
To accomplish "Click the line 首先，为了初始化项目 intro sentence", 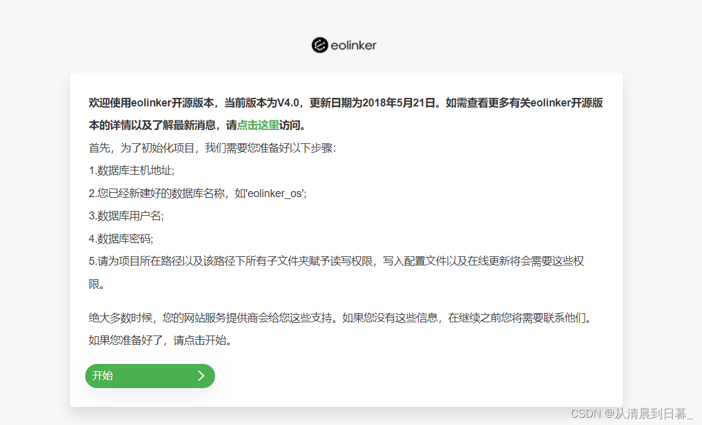I will 212,148.
